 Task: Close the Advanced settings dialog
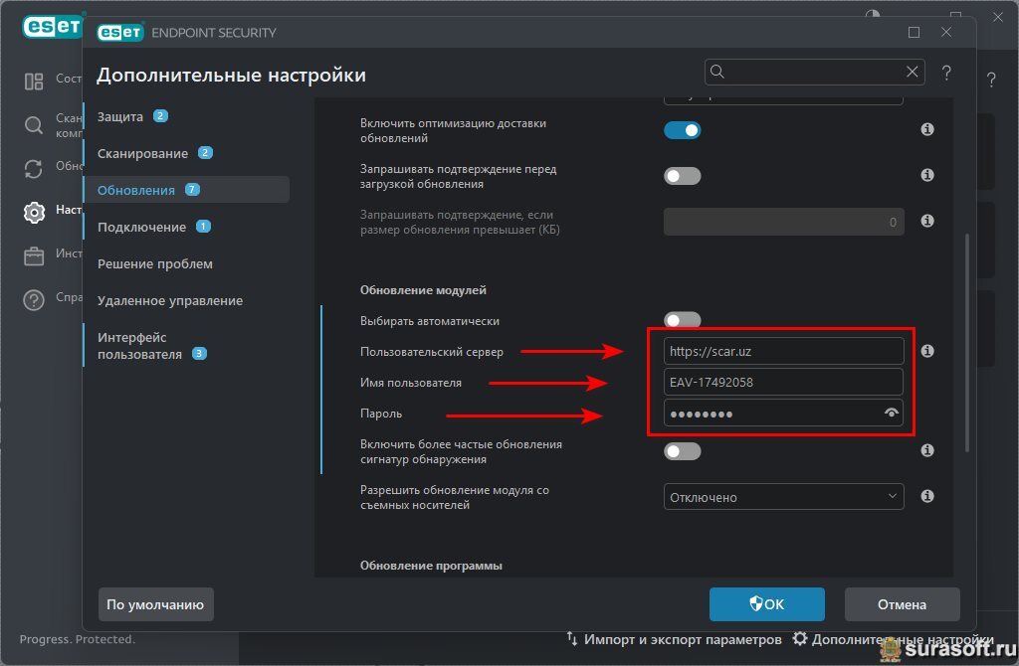pyautogui.click(x=946, y=32)
